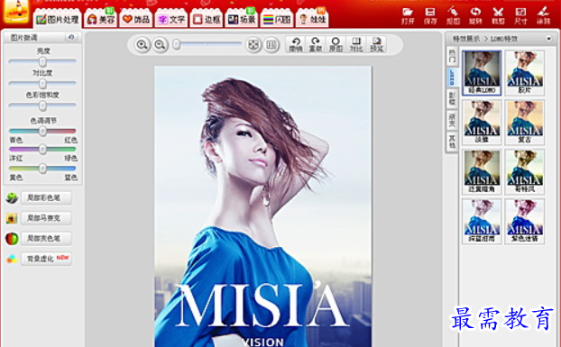This screenshot has width=561, height=347.
Task: Open the 尺寸 resize tool
Action: [520, 15]
